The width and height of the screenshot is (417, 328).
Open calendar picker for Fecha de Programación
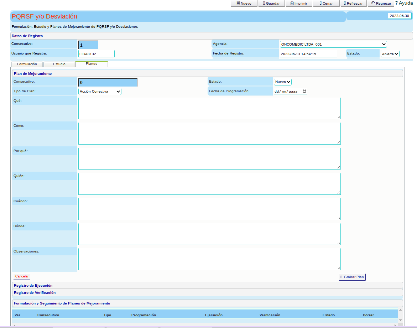pyautogui.click(x=304, y=91)
